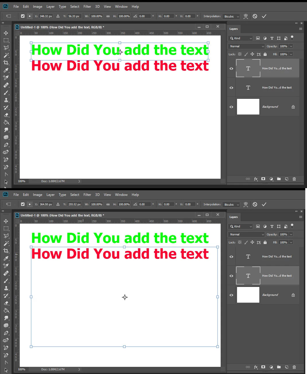Select the Eyedropper tool in upper window
This screenshot has width=307, height=374.
click(6, 70)
